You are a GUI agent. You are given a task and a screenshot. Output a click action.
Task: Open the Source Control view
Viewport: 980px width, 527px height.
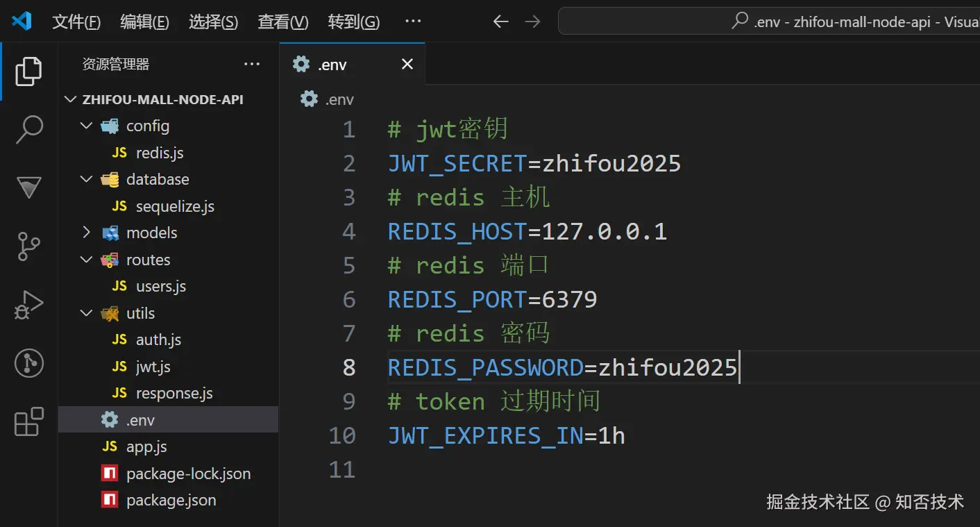(28, 246)
